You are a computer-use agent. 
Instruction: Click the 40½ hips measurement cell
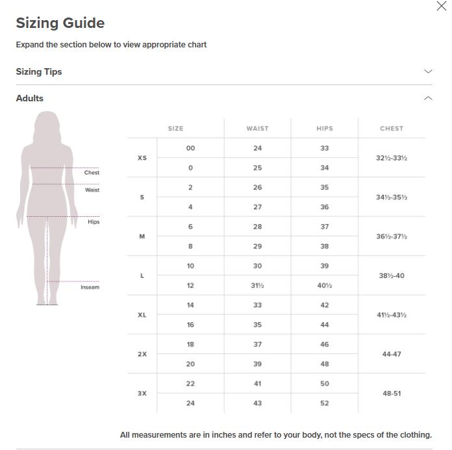tap(325, 286)
